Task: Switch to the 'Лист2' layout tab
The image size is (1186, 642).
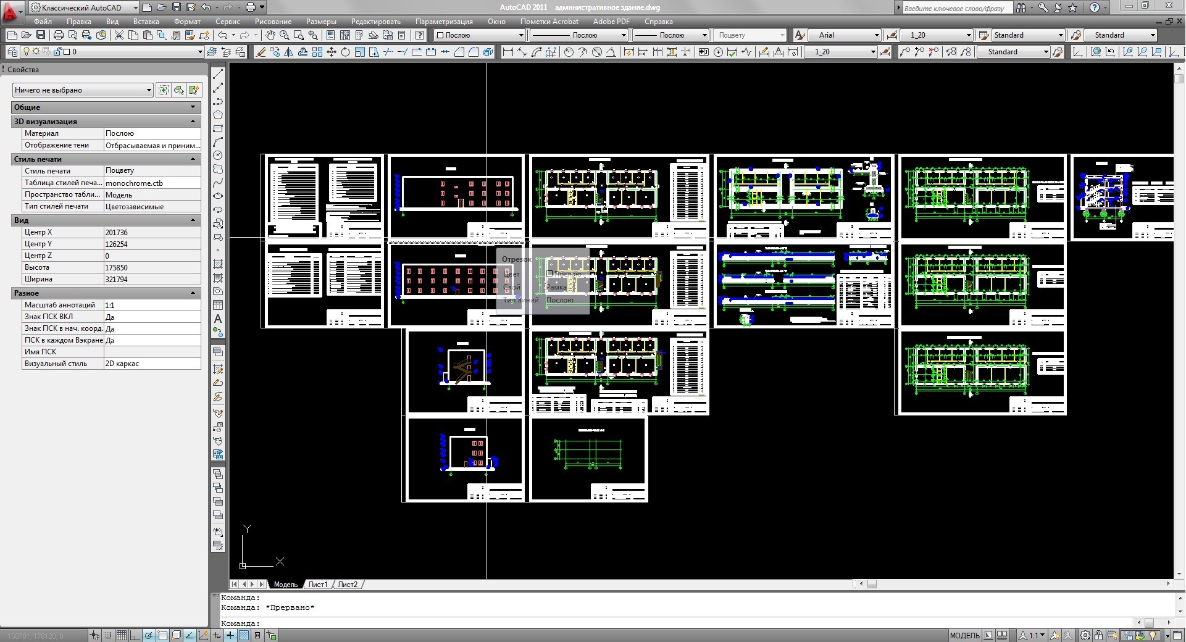Action: (348, 585)
